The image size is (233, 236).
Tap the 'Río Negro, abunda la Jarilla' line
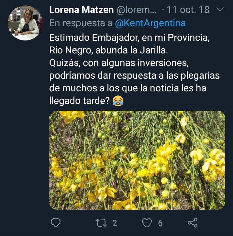pos(108,50)
